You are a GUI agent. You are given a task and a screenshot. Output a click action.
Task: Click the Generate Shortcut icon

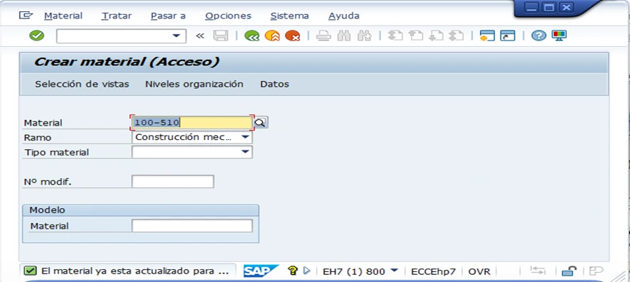pyautogui.click(x=508, y=36)
